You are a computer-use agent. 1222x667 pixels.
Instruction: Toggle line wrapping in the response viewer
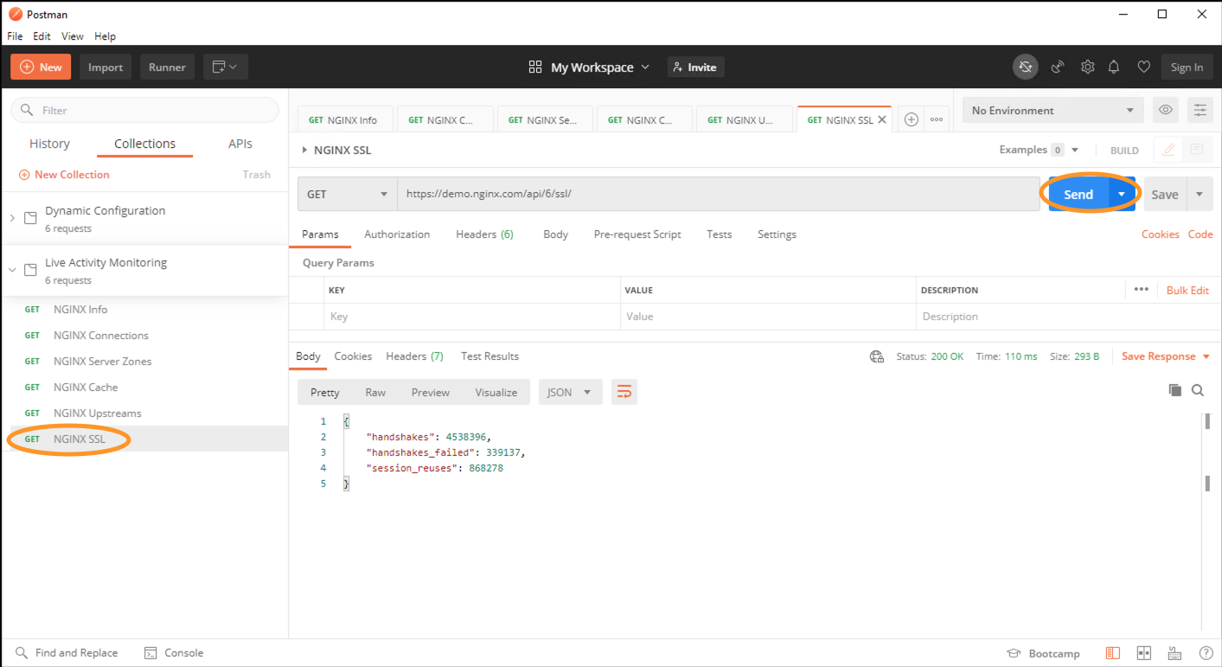pos(624,392)
